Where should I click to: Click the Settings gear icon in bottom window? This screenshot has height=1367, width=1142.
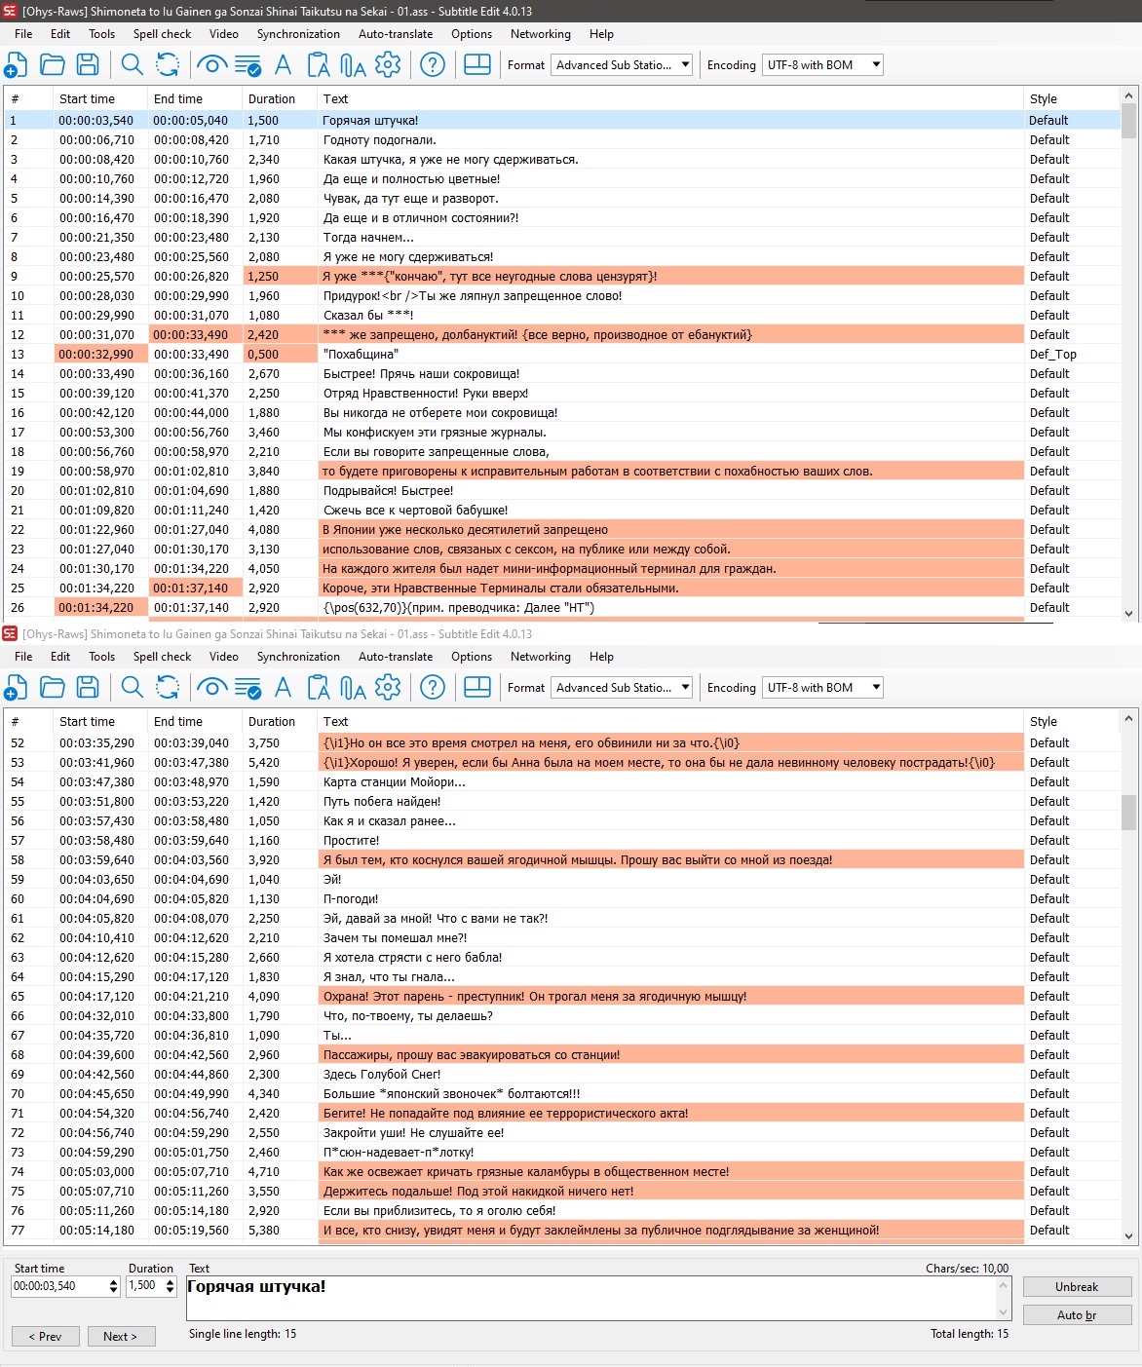[388, 688]
